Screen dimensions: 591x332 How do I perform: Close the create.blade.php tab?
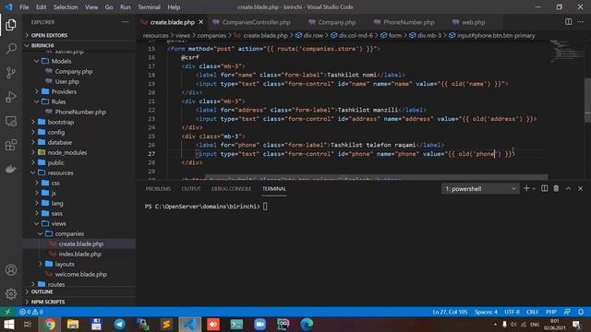(x=201, y=22)
